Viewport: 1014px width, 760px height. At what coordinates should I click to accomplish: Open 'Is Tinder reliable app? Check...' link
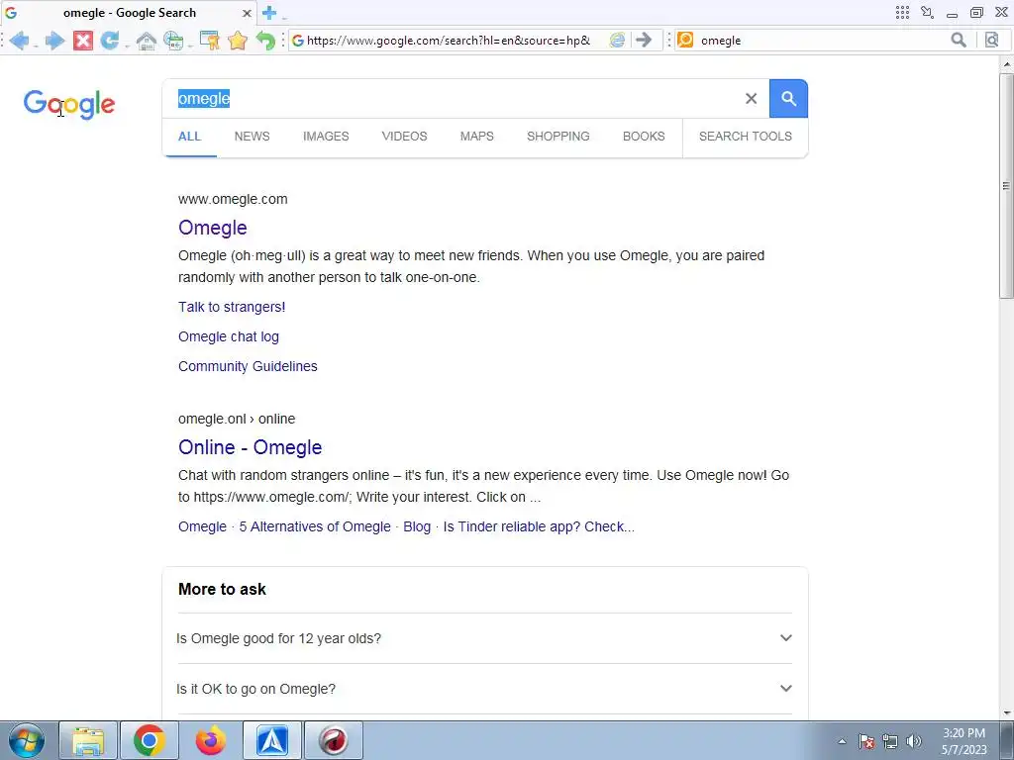coord(539,526)
